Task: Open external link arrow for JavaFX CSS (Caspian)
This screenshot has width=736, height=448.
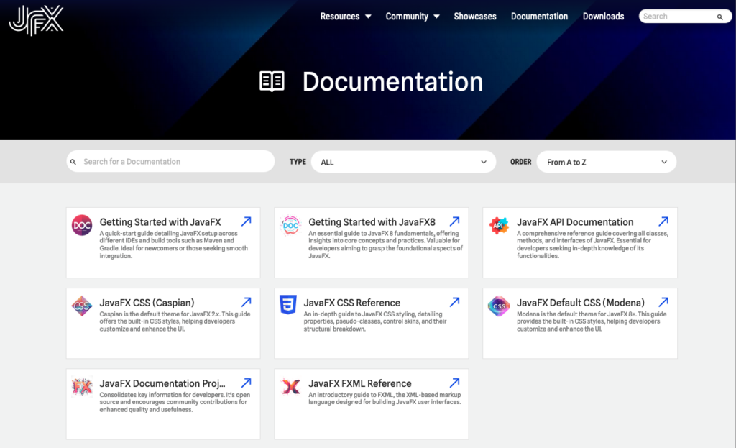Action: tap(247, 302)
